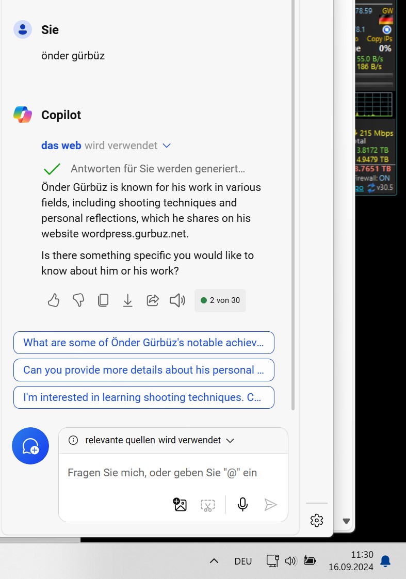Select suggestion about Önder Gürbüz's notable achievements

(x=144, y=343)
